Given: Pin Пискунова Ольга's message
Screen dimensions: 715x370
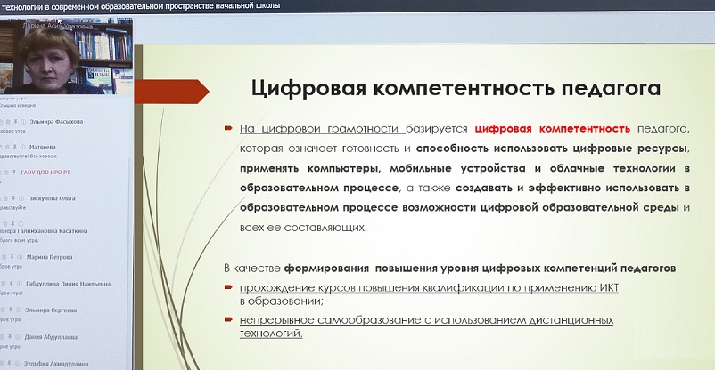Looking at the screenshot, I should (x=13, y=198).
